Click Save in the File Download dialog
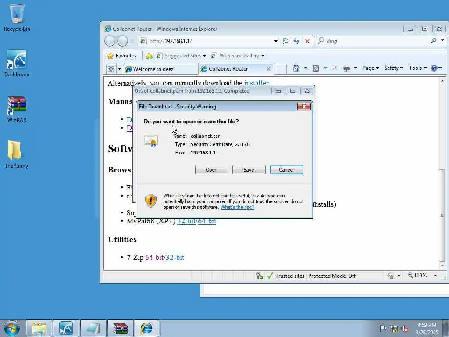 coord(249,170)
